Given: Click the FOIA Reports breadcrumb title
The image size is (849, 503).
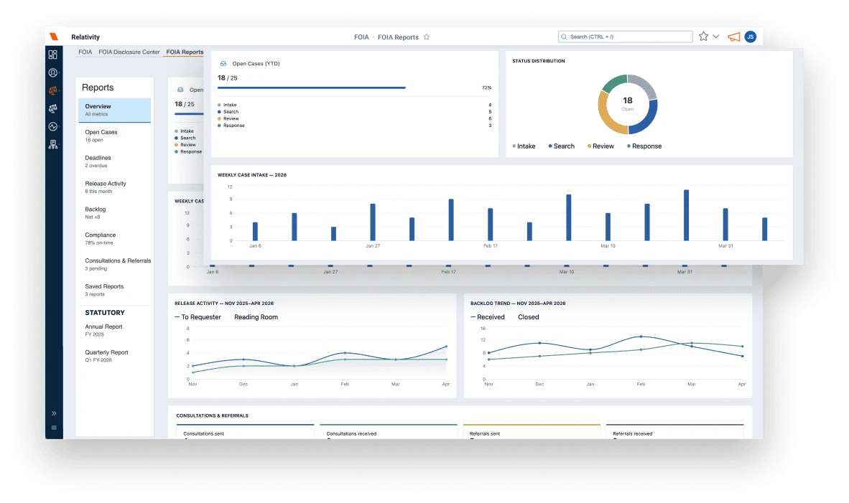Looking at the screenshot, I should [398, 37].
